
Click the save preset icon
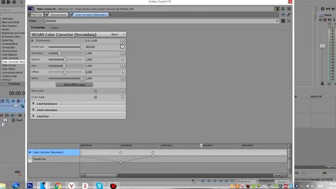[x=283, y=21]
